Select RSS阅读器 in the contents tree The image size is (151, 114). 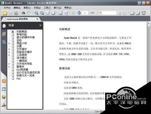tap(22, 69)
